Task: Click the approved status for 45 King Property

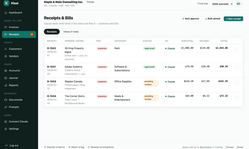Action: [149, 49]
